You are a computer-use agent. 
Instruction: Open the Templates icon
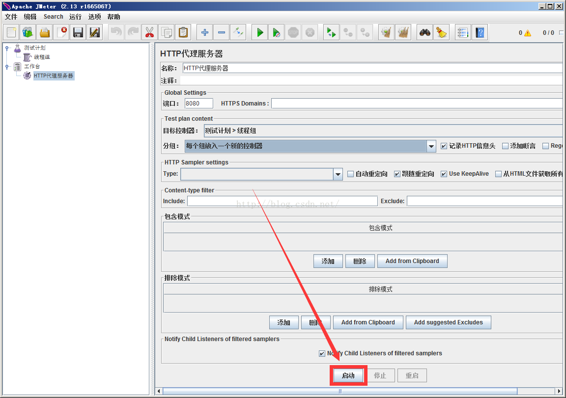(x=28, y=32)
